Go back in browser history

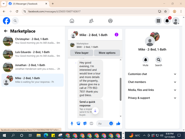coord(4,11)
